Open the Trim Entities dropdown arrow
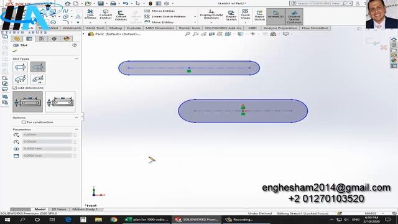The image size is (398, 224). pos(90,22)
